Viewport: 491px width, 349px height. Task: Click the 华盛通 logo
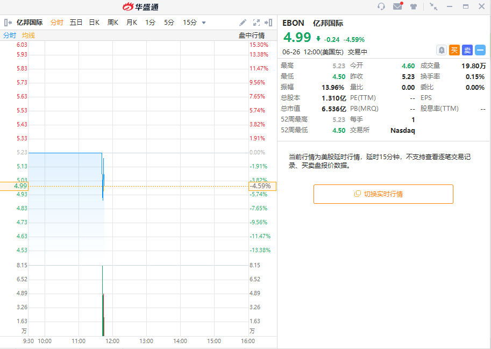140,6
